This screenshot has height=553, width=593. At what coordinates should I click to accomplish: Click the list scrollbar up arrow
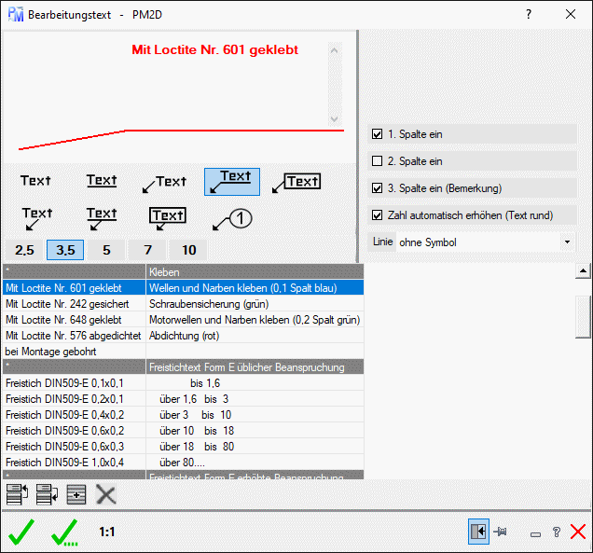pyautogui.click(x=584, y=271)
